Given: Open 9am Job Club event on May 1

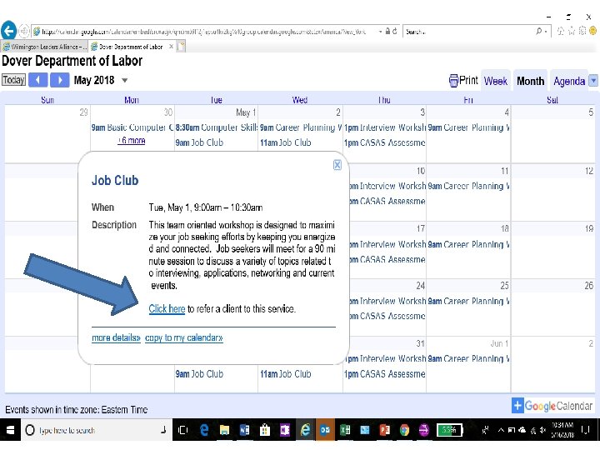Looking at the screenshot, I should pyautogui.click(x=199, y=142).
